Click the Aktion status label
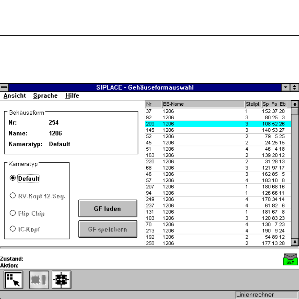Screen dimensions: 299x299 coord(9,266)
